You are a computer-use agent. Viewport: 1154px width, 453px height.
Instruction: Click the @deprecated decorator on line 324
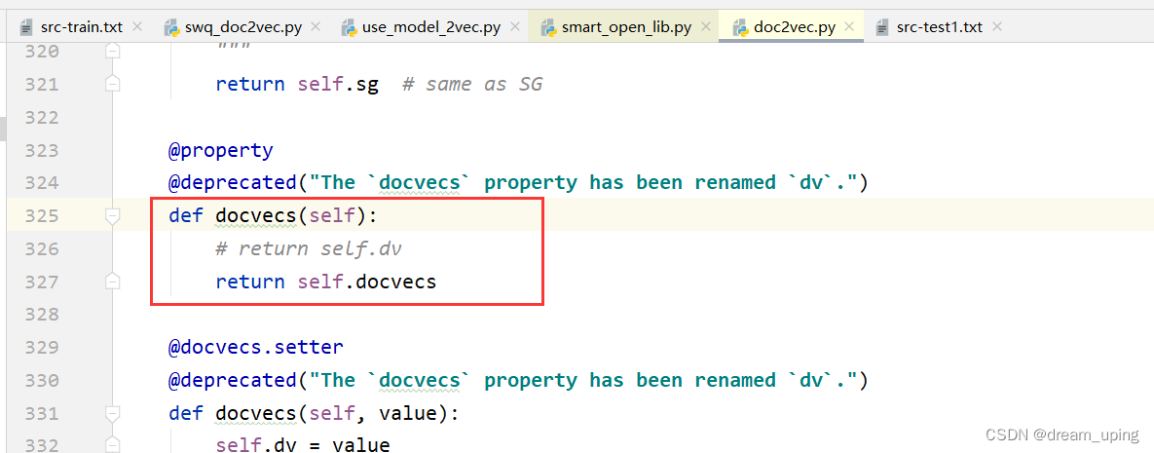(519, 183)
